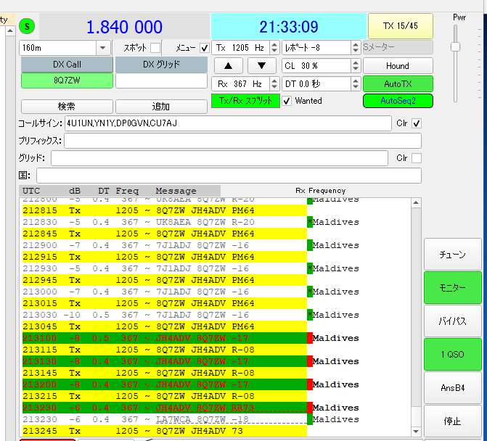Click the message list scrollbar up arrow

(416, 203)
